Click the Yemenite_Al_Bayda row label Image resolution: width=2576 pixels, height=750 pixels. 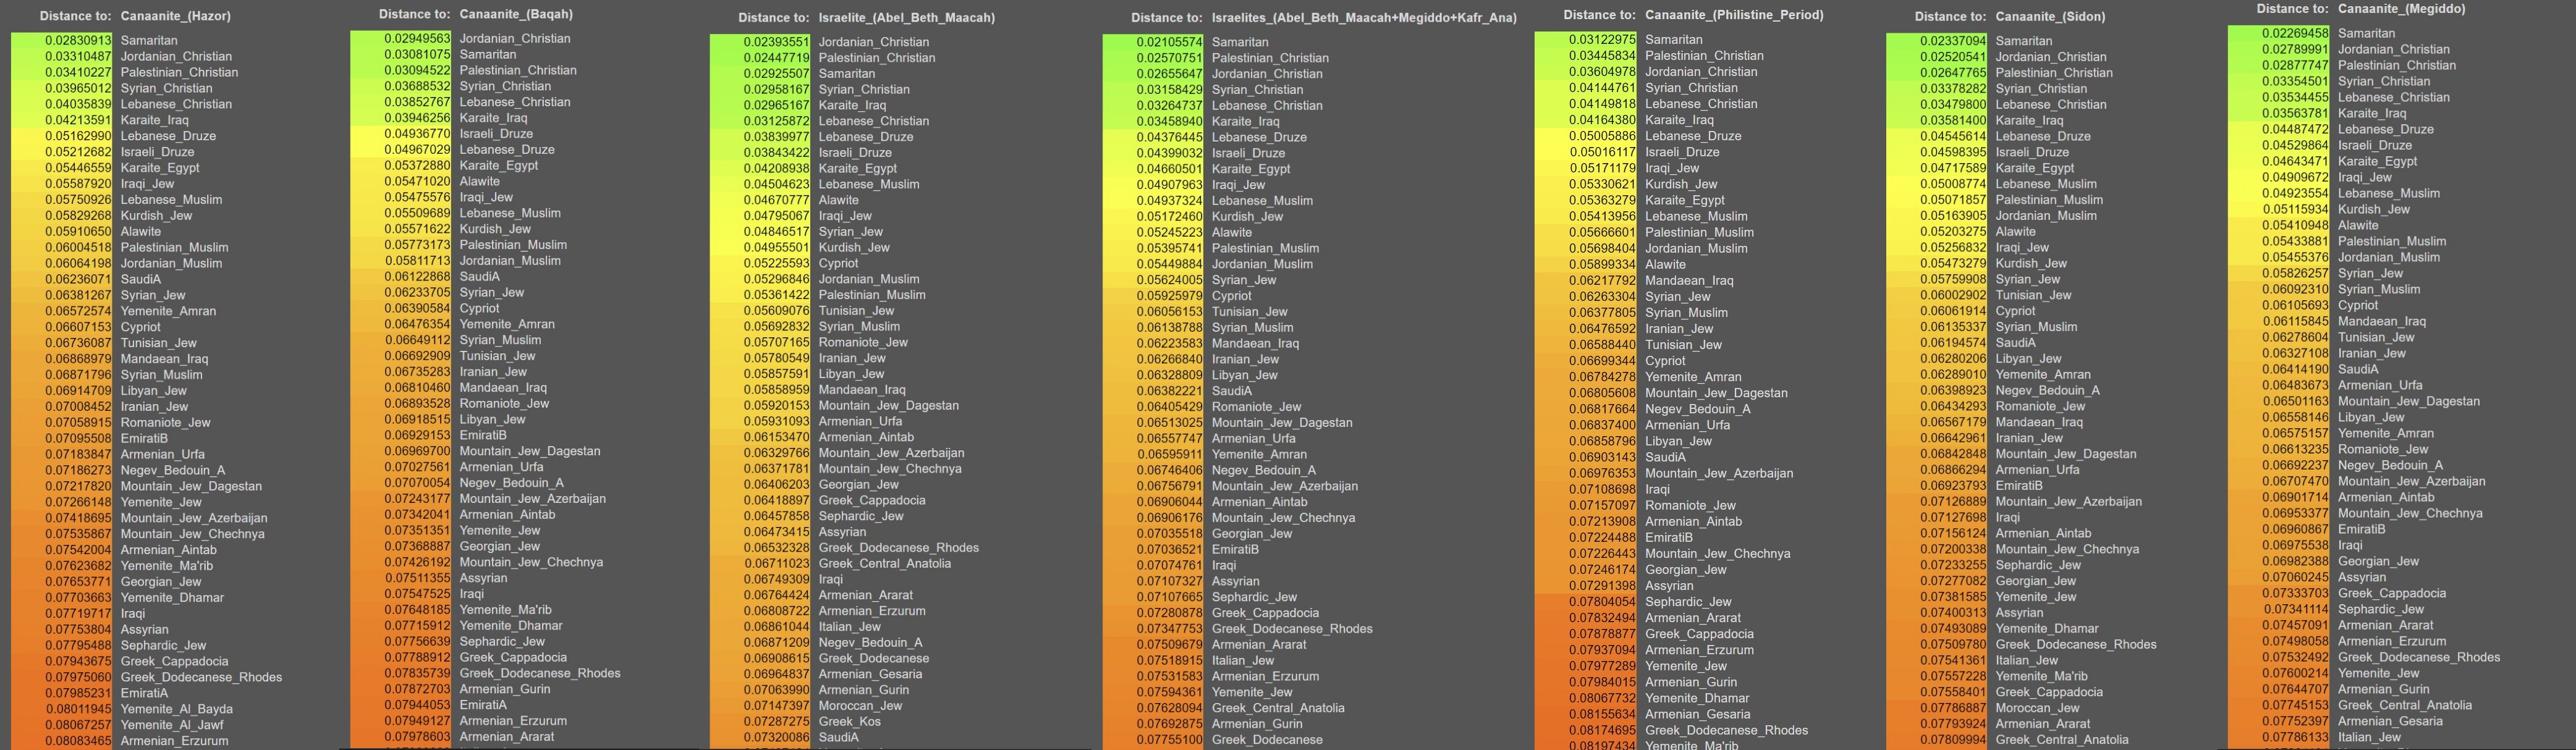coord(176,709)
